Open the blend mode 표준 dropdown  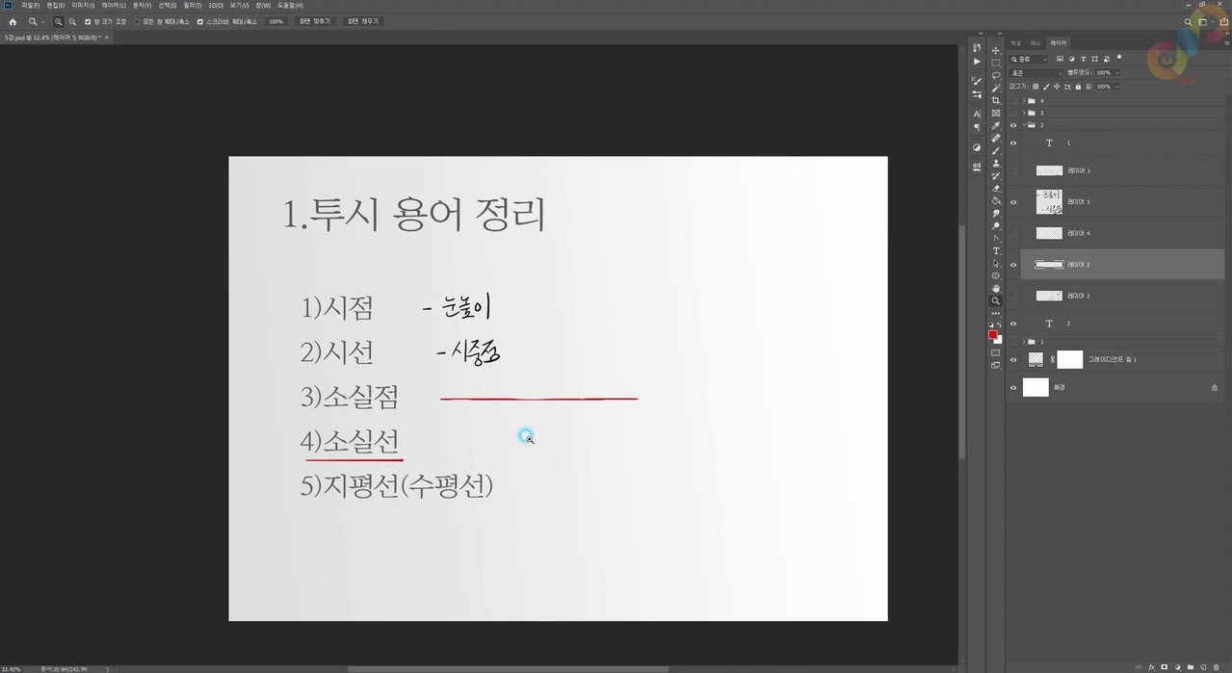tap(1035, 72)
